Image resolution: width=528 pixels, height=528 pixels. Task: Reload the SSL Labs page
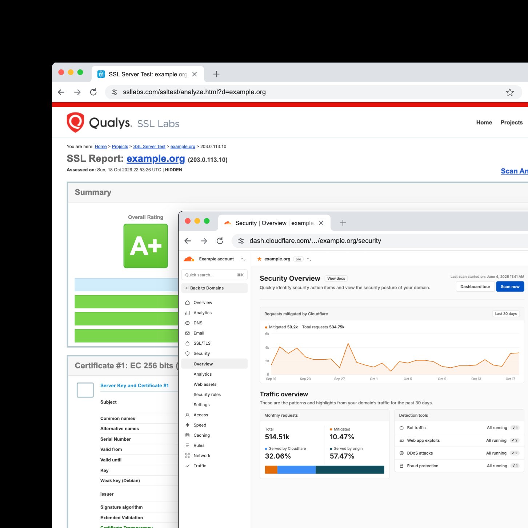(93, 92)
